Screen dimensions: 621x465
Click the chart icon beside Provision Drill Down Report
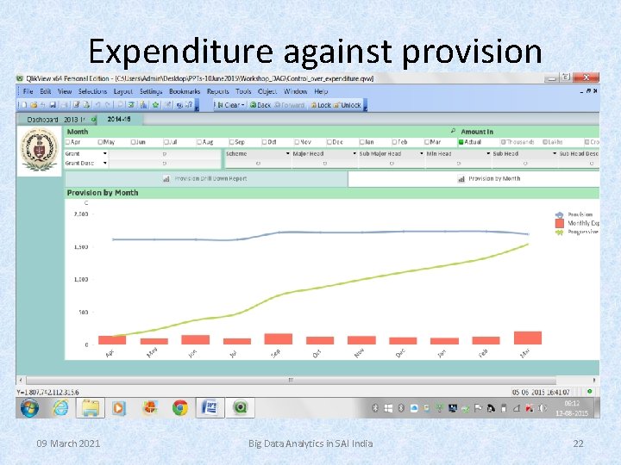click(166, 179)
